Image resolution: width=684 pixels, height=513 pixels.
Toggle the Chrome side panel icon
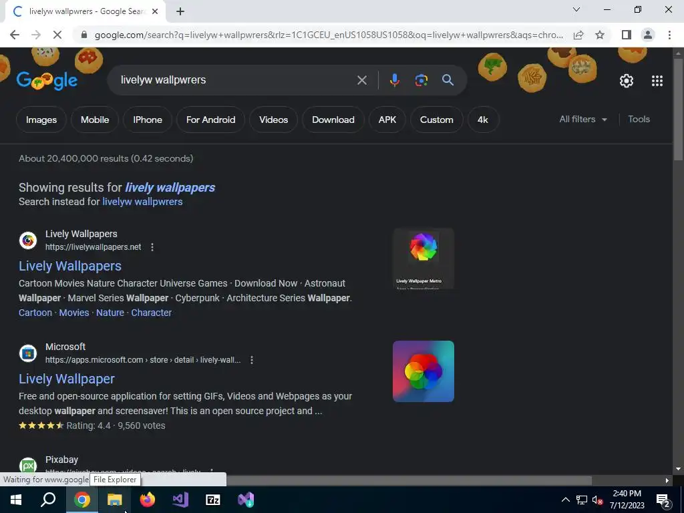pyautogui.click(x=627, y=35)
